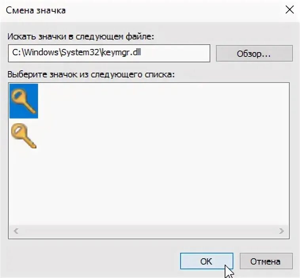The image size is (300, 278).
Task: Select the highlighted first key icon
Action: (24, 101)
